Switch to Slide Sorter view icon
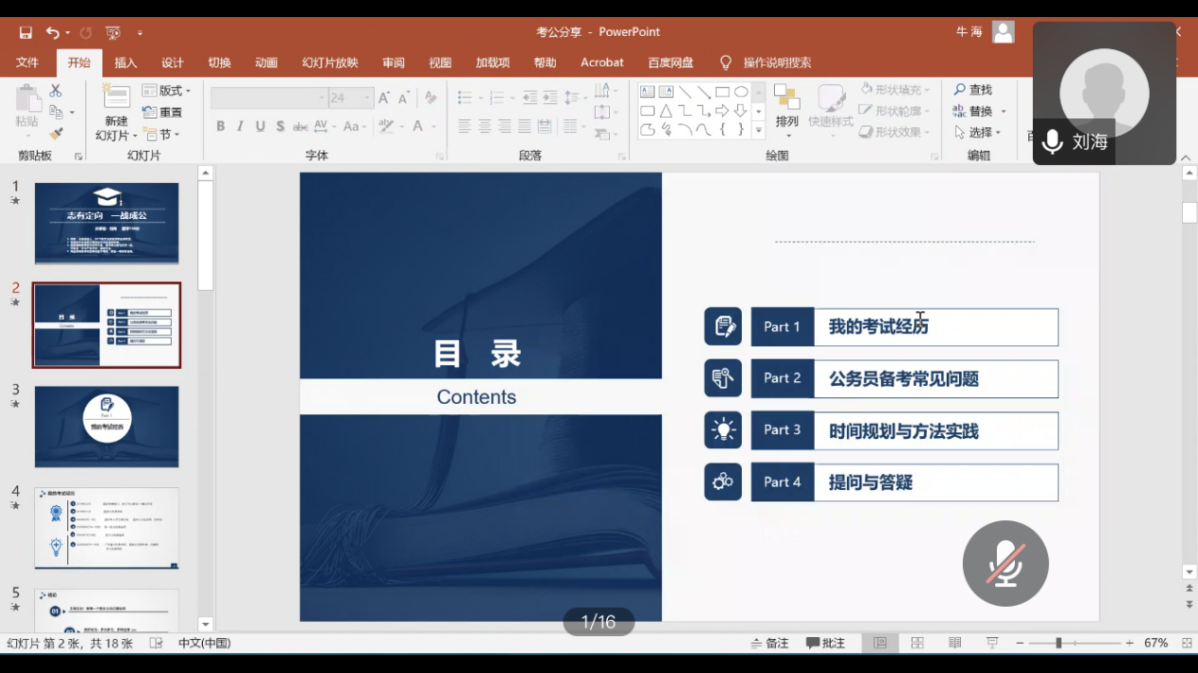The image size is (1198, 673). click(x=917, y=643)
